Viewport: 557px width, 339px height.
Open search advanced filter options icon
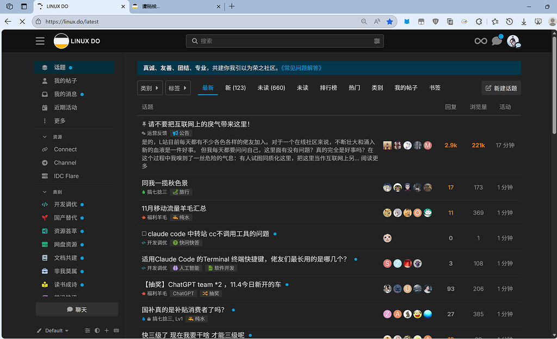click(377, 41)
